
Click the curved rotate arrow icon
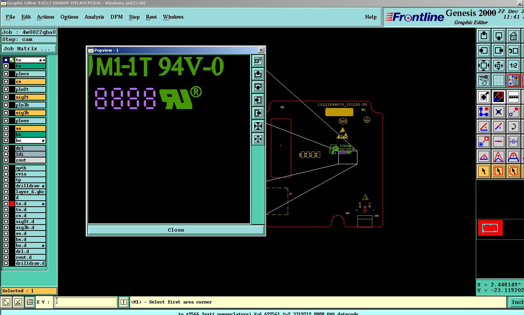pyautogui.click(x=514, y=127)
